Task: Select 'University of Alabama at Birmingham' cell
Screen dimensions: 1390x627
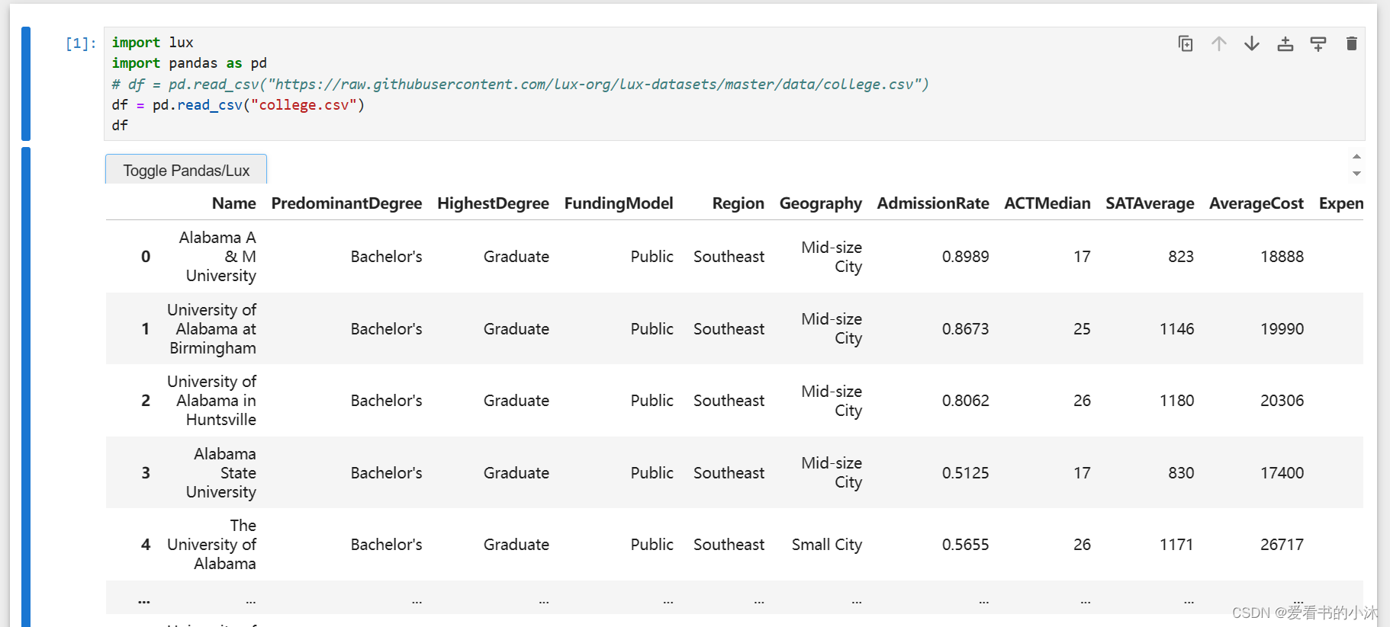Action: coord(211,329)
